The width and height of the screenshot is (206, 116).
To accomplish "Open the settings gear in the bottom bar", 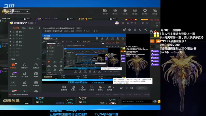I will click(132, 88).
